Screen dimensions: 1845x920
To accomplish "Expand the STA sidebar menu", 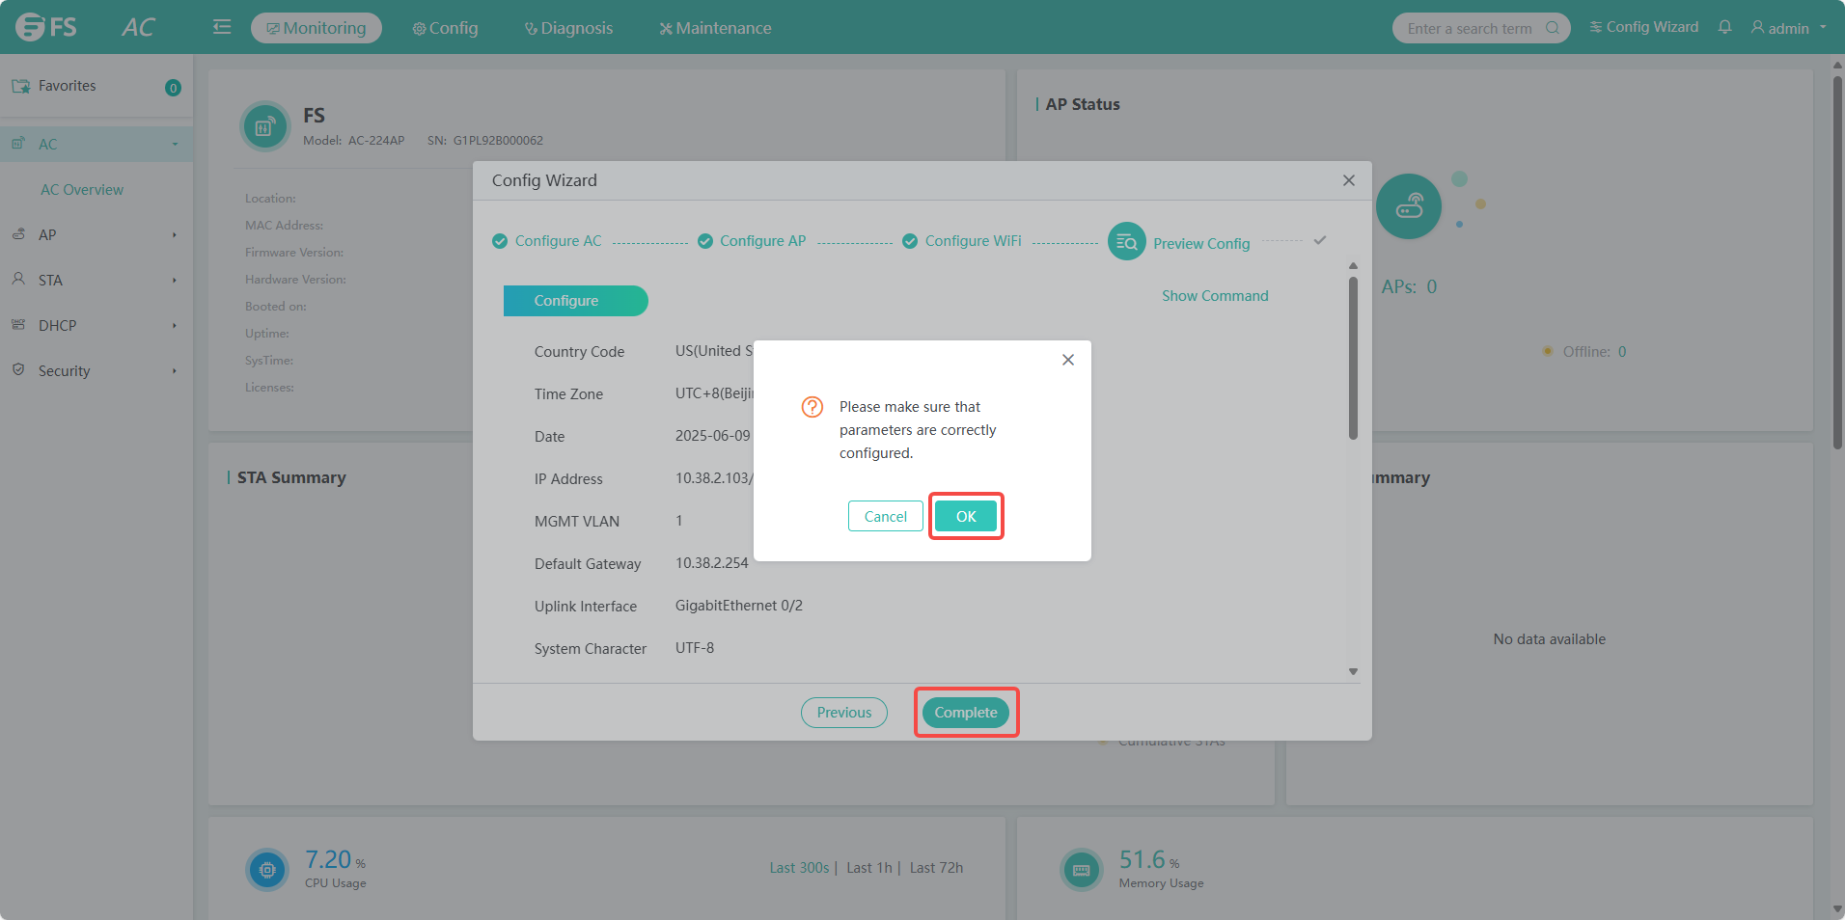I will (x=96, y=280).
